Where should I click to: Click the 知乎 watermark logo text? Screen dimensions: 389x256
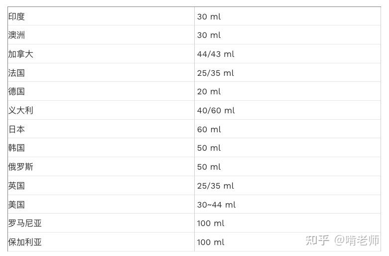click(x=317, y=240)
